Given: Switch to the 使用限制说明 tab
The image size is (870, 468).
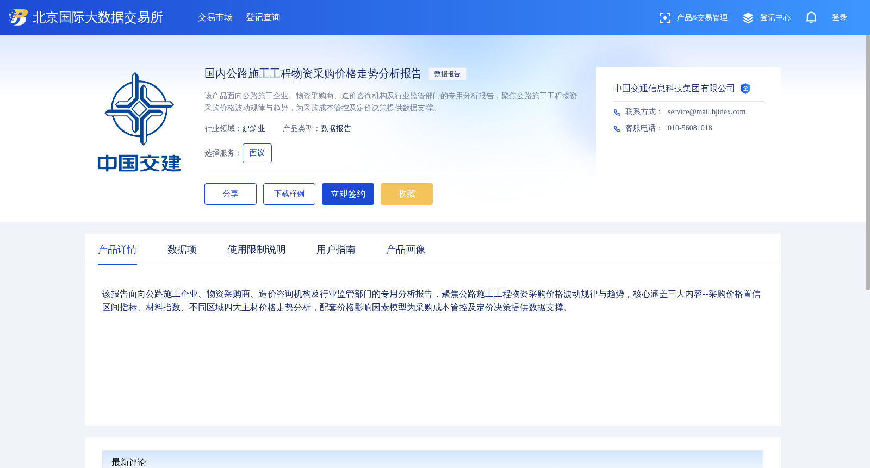Looking at the screenshot, I should [x=257, y=249].
